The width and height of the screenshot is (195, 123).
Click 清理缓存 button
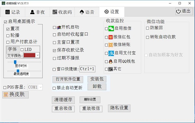[x=63, y=100]
